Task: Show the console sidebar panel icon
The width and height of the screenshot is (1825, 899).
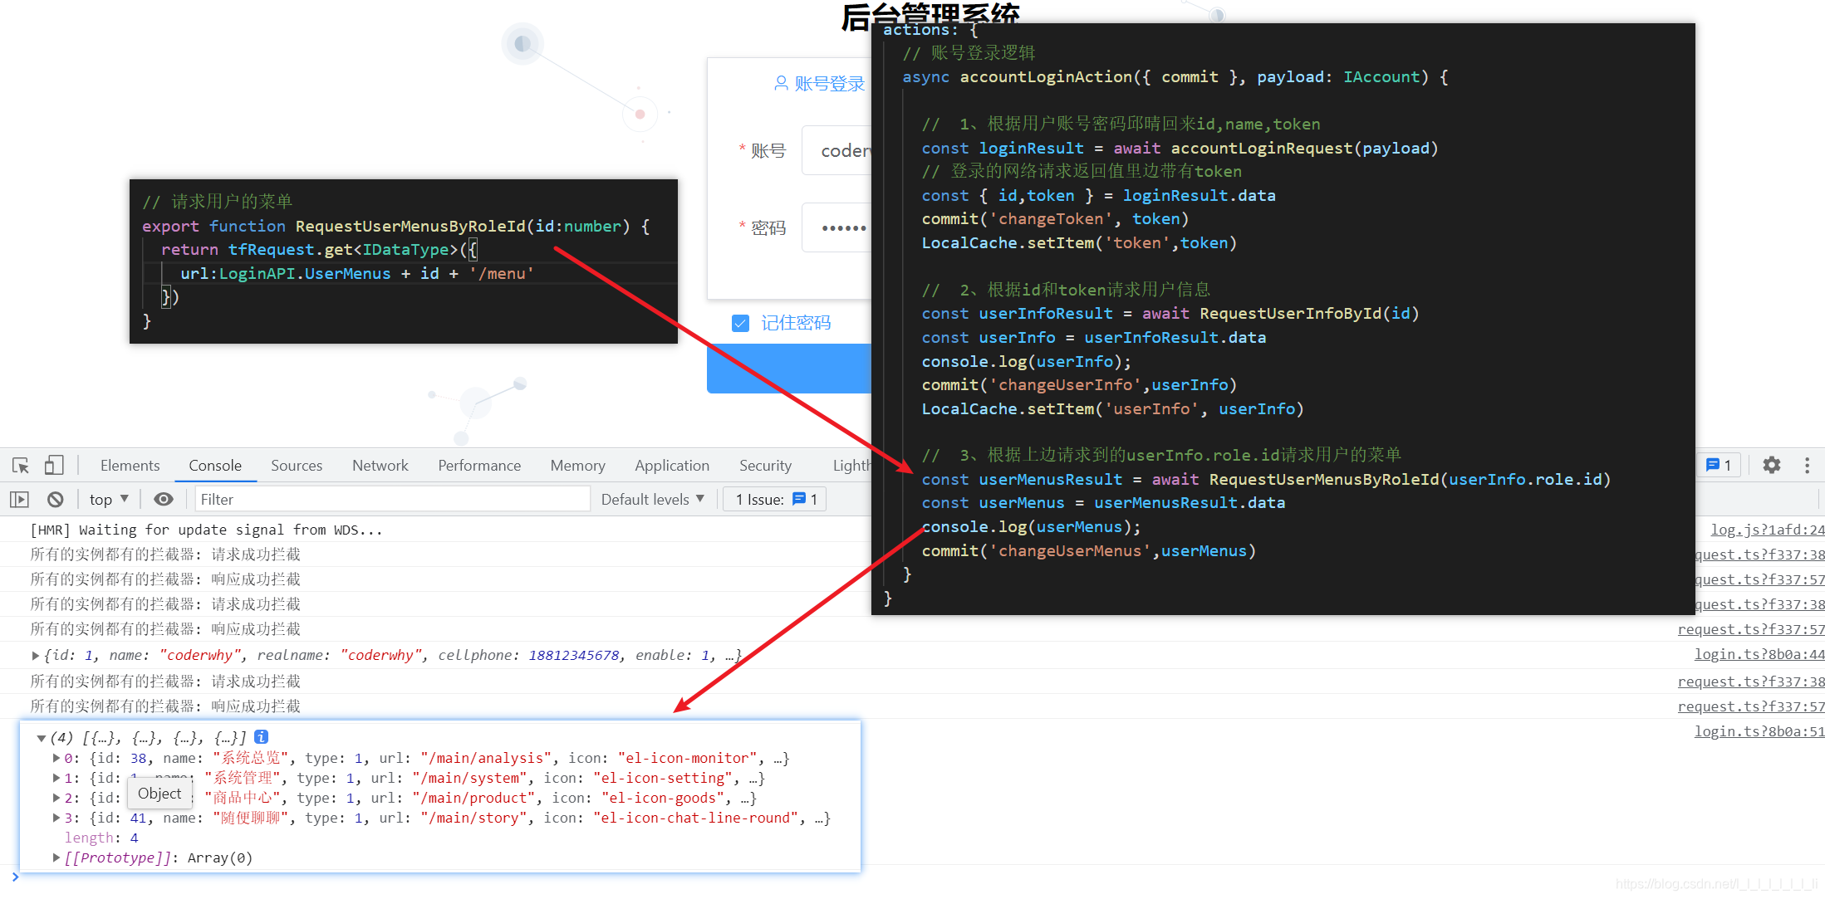Action: tap(19, 500)
